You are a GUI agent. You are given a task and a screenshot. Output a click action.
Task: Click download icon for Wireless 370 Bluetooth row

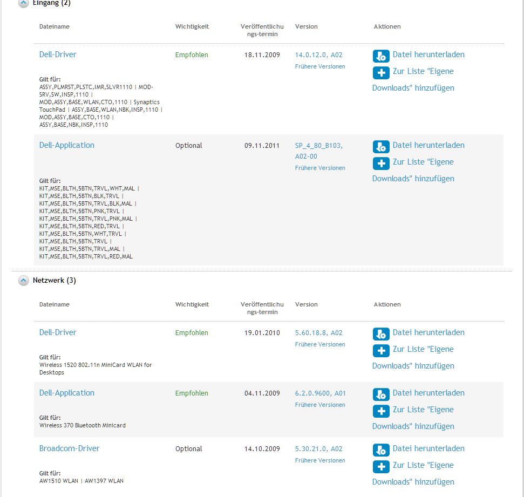click(x=381, y=394)
